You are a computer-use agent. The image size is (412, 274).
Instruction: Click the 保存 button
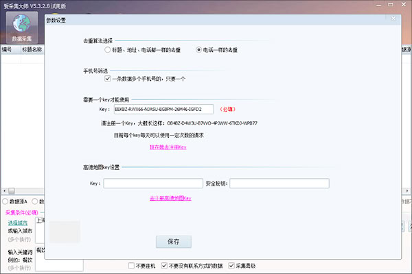[174, 242]
